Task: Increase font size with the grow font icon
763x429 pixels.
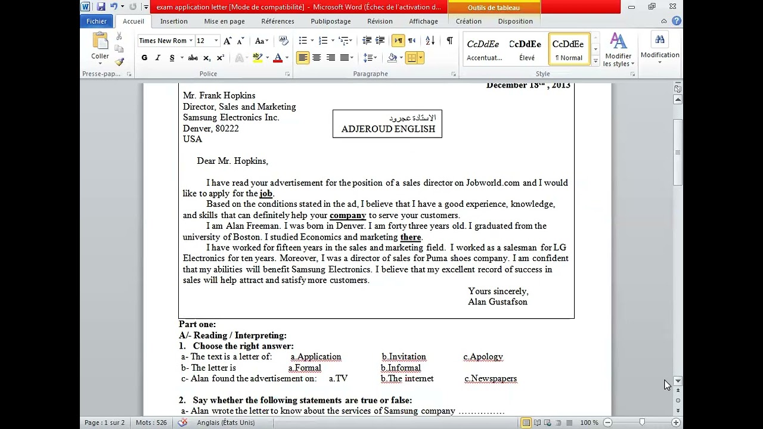Action: (x=227, y=41)
